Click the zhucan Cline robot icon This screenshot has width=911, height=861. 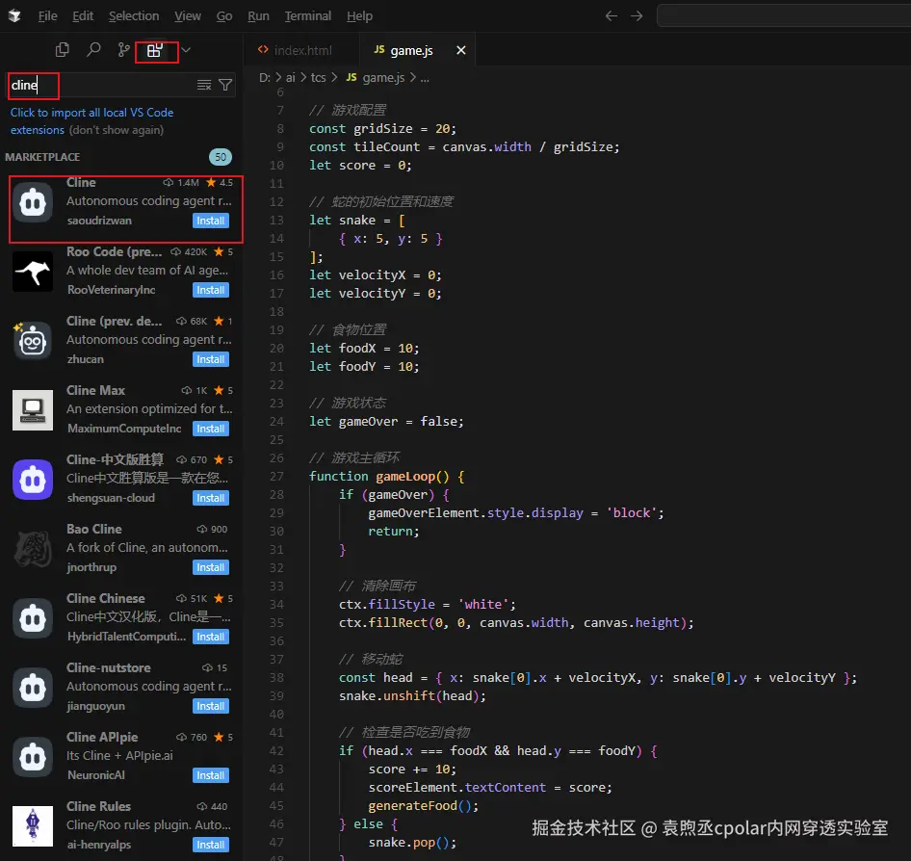(x=33, y=341)
